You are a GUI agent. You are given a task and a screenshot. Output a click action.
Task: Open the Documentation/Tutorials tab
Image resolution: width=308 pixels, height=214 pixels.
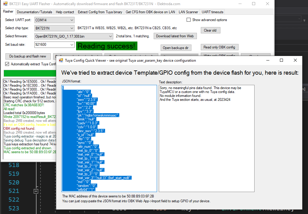(x=34, y=12)
